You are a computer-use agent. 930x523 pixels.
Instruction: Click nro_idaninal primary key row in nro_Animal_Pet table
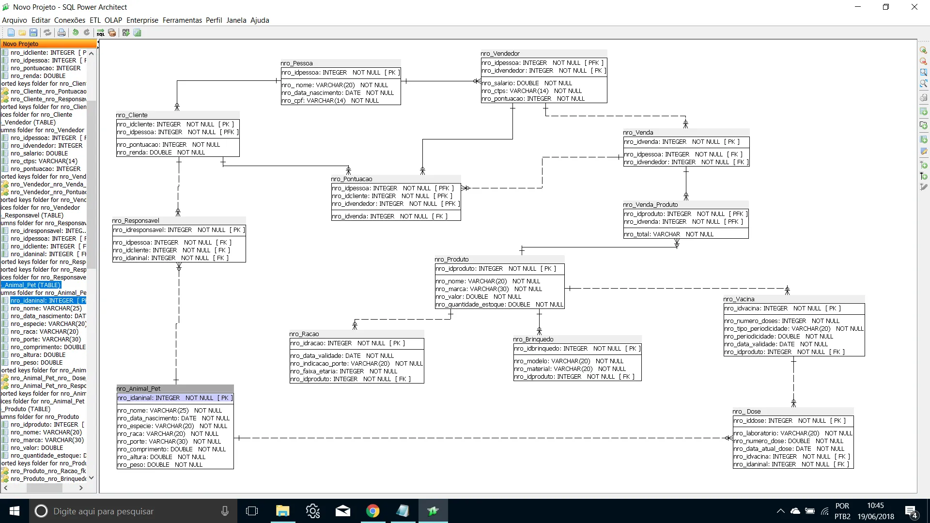[175, 398]
